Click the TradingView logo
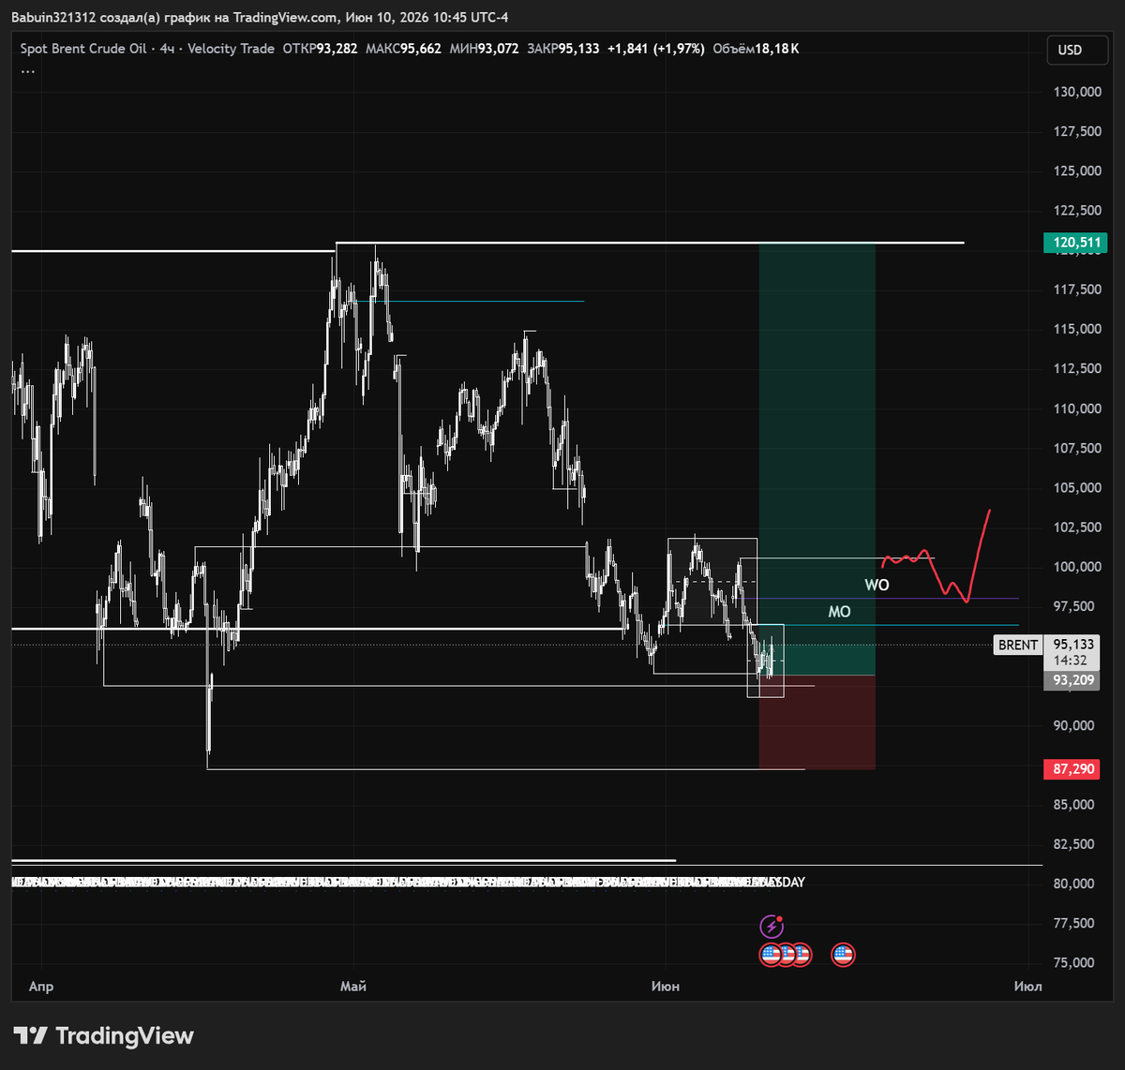This screenshot has width=1125, height=1070. tap(103, 1035)
